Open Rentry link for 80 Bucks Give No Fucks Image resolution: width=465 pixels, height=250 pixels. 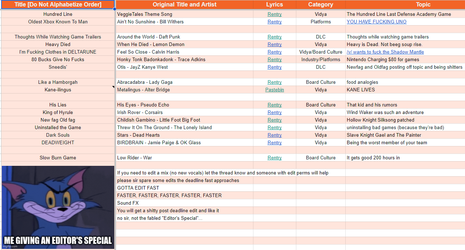tap(274, 60)
